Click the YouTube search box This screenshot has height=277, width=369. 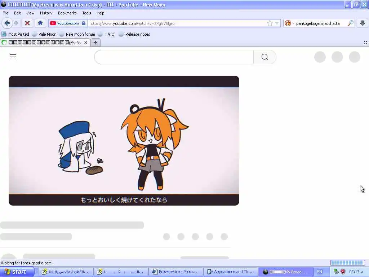click(x=174, y=57)
